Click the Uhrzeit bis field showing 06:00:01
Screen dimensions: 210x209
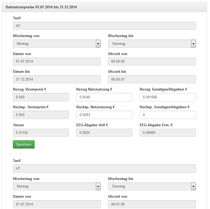click(152, 79)
